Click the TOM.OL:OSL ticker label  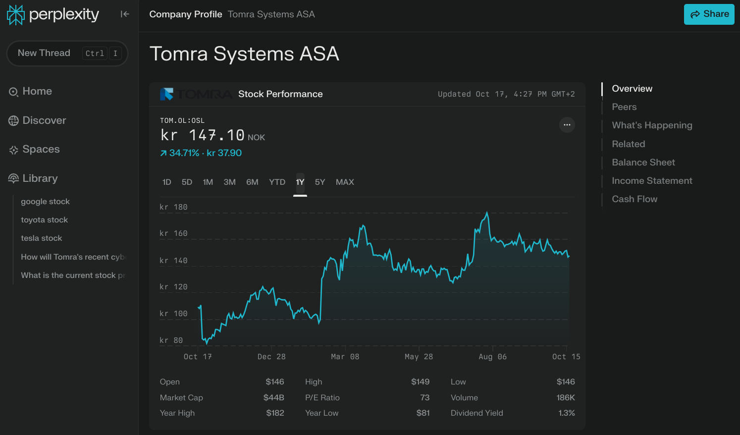coord(182,120)
